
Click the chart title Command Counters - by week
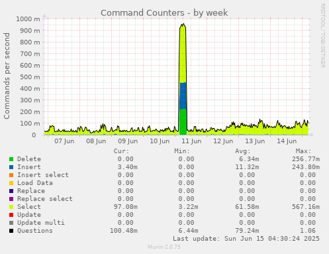tap(164, 13)
